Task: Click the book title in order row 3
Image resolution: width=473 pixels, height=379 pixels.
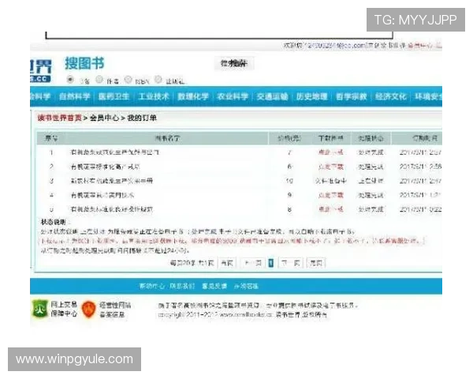Action: tap(112, 181)
